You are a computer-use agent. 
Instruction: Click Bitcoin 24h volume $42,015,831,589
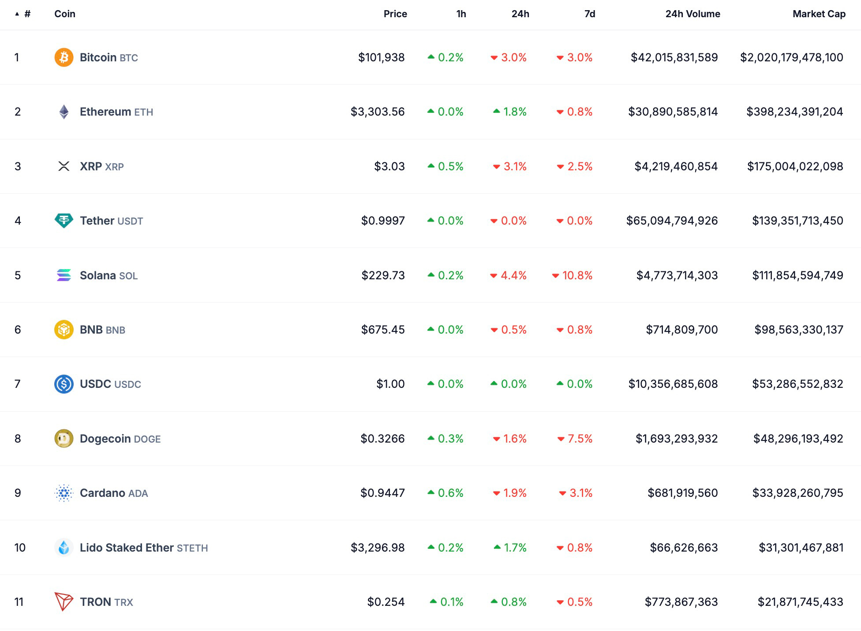click(x=674, y=57)
